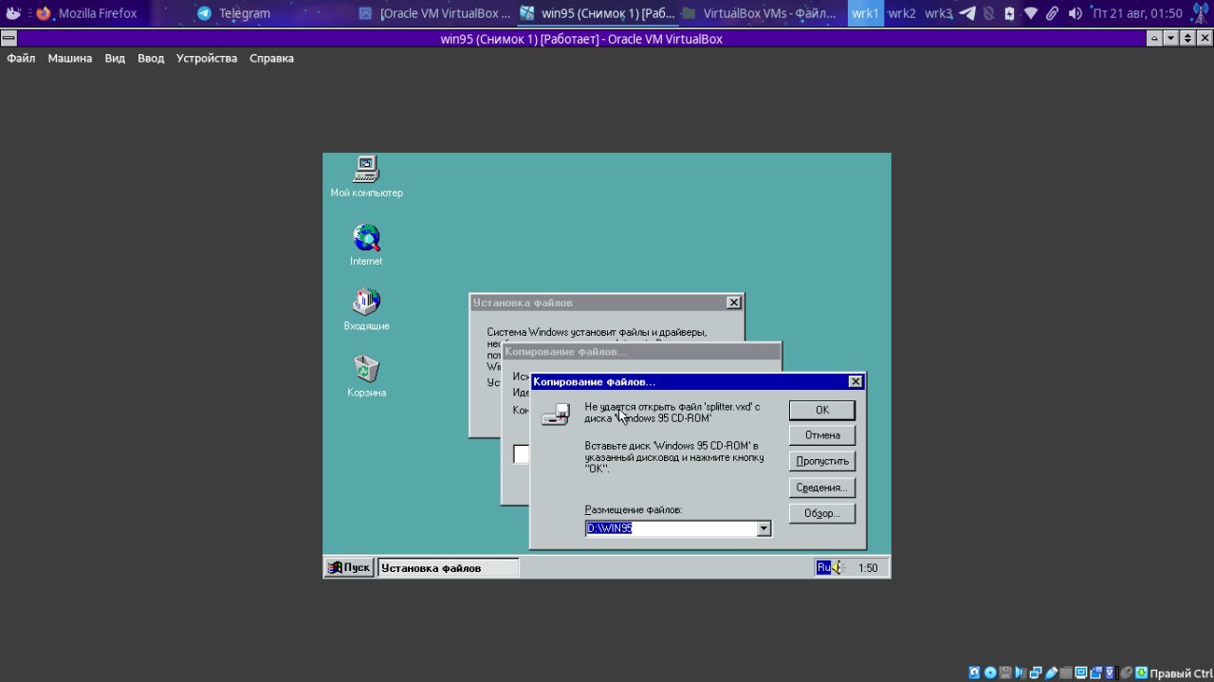
Task: Open the Вид menu
Action: click(115, 58)
